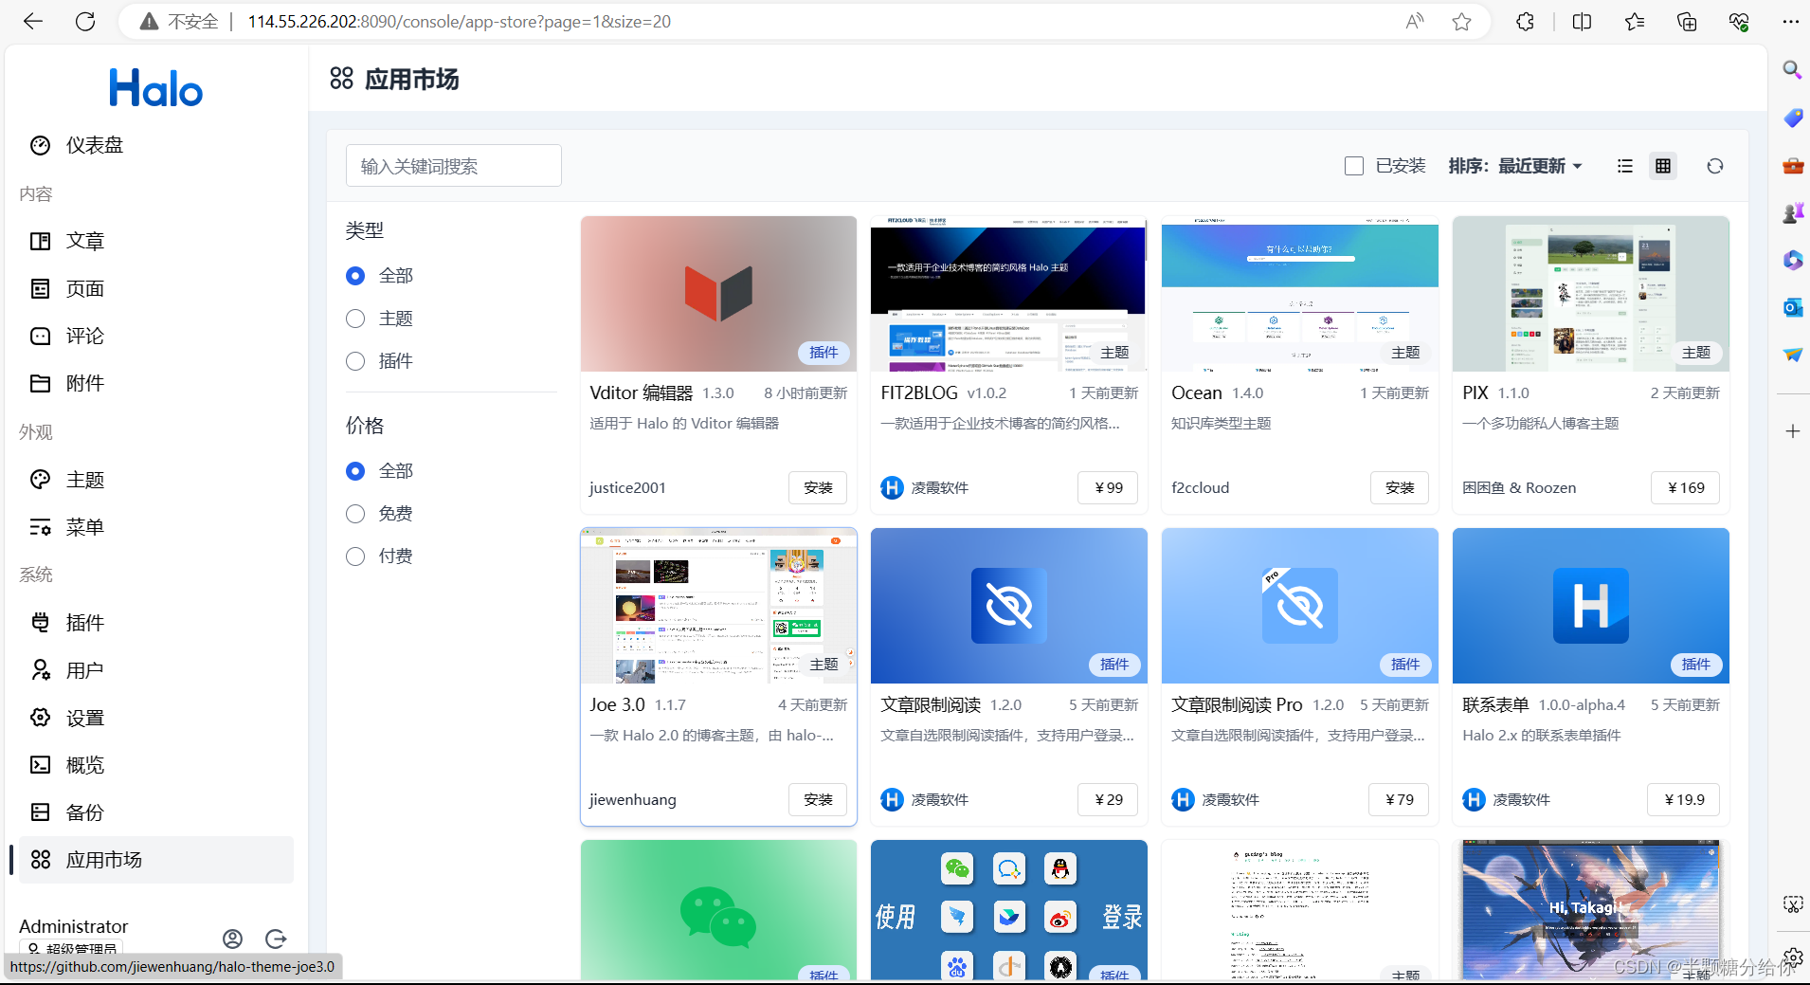Go to 应用市场 in the sidebar menu
1810x985 pixels.
point(104,859)
